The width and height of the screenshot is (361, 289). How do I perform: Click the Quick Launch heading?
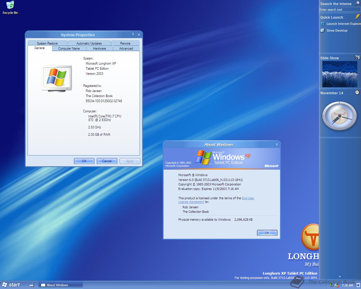click(332, 17)
